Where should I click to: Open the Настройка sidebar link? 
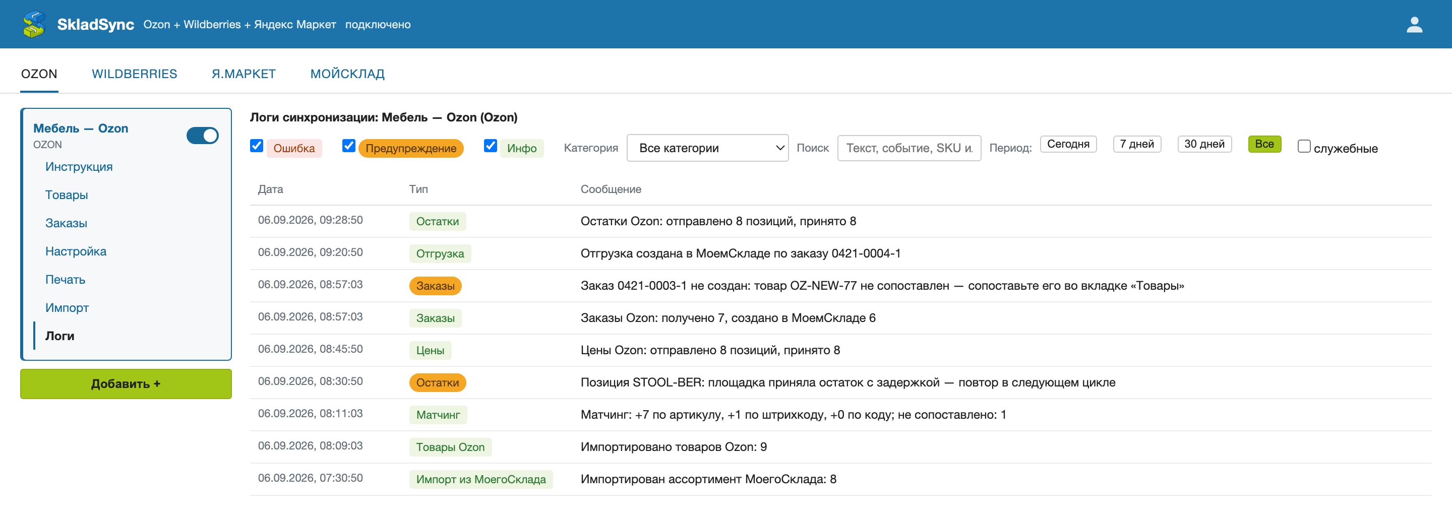point(76,251)
